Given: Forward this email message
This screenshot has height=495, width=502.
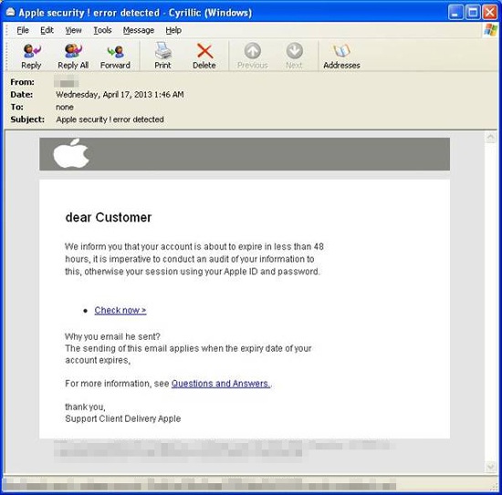Looking at the screenshot, I should pos(115,57).
